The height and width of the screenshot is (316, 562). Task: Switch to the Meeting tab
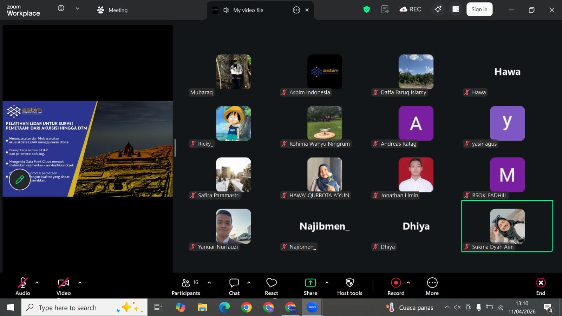[113, 10]
